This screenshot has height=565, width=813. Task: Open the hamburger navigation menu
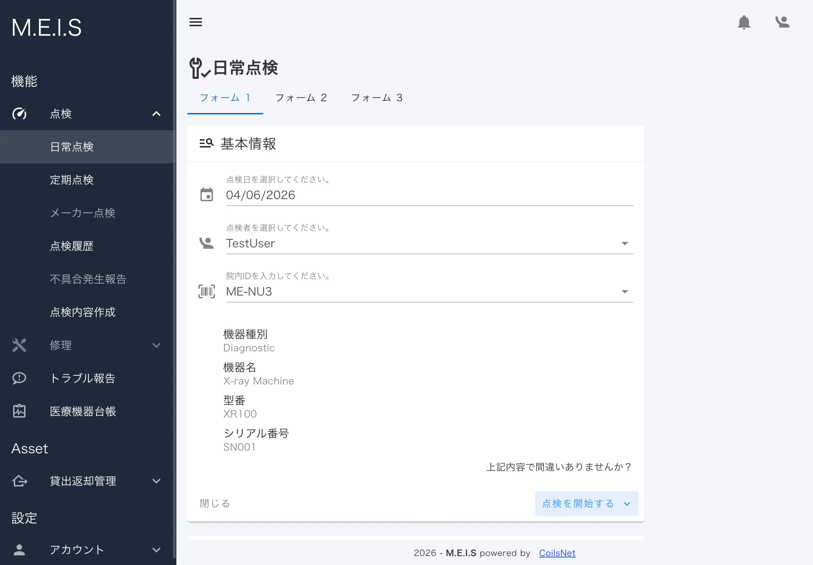[x=195, y=22]
